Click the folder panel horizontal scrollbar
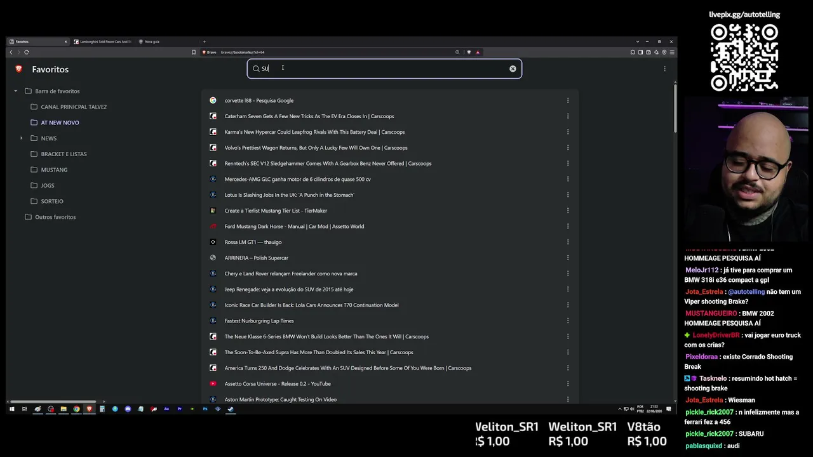This screenshot has height=457, width=813. coord(53,402)
